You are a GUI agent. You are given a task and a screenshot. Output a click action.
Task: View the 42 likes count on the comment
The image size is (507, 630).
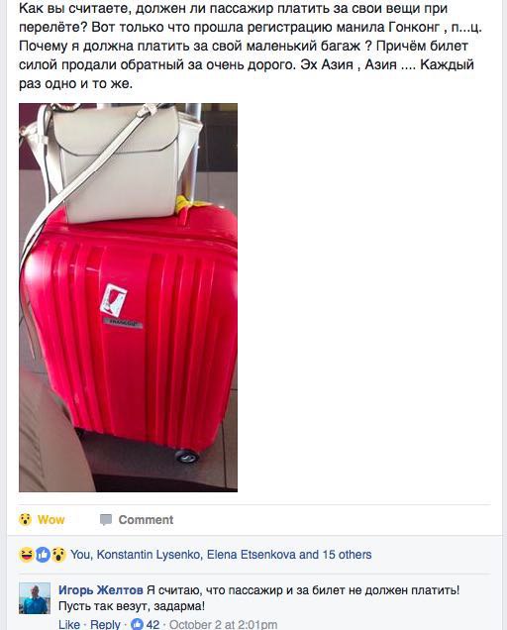[x=152, y=624]
